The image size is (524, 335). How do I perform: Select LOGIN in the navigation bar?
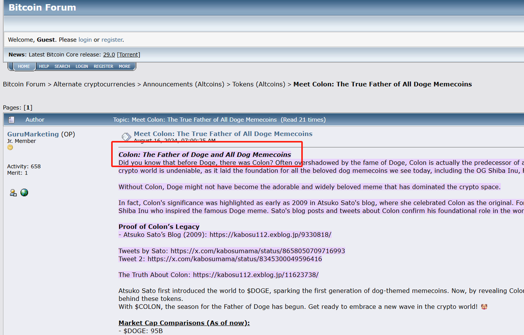82,66
